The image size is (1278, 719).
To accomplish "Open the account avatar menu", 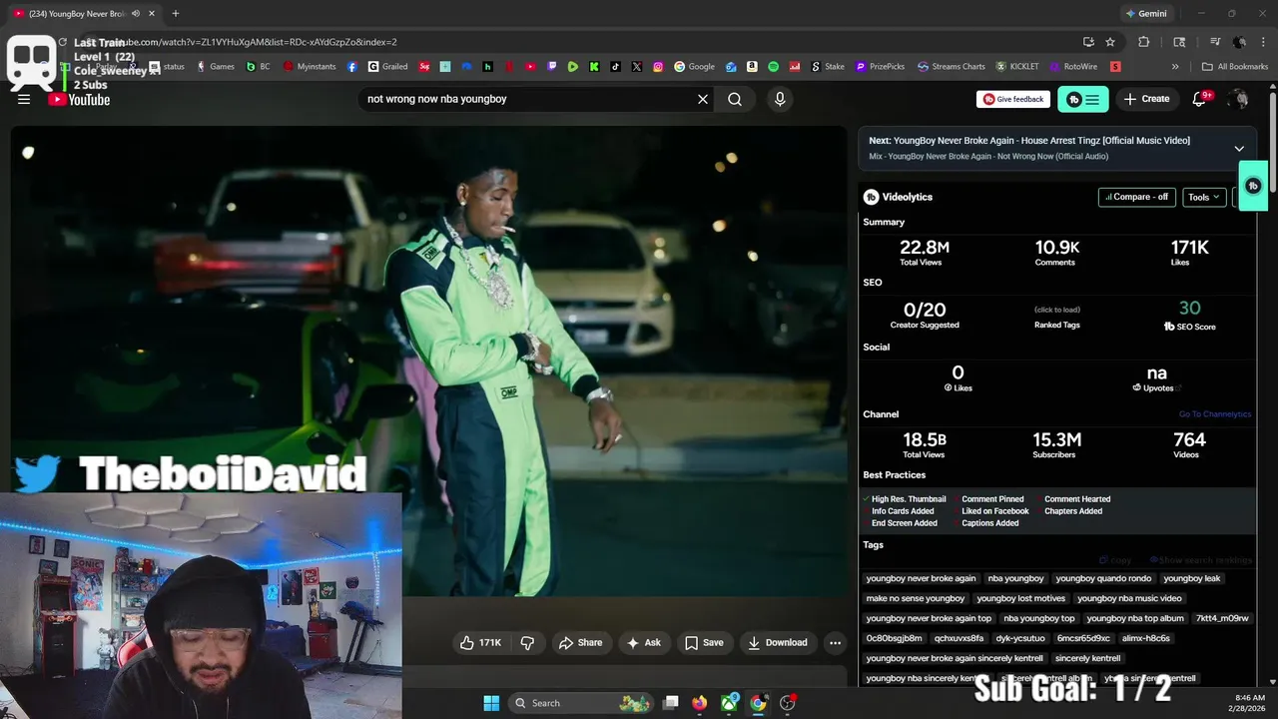I will coord(1239,99).
